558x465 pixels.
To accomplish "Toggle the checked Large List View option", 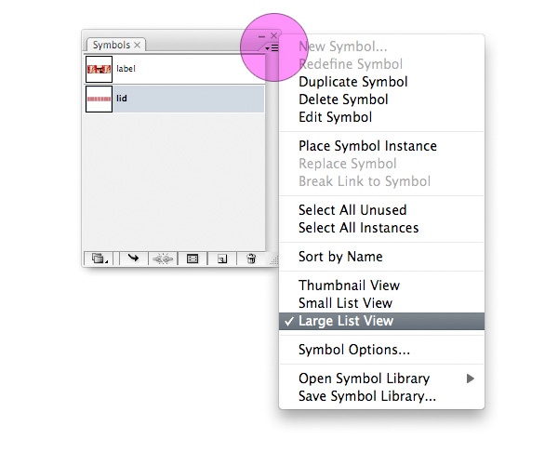I will (346, 321).
